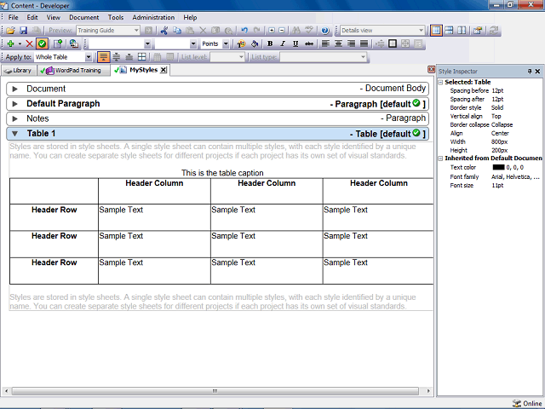Open the Points units dropdown
Image resolution: width=545 pixels, height=409 pixels.
(226, 43)
